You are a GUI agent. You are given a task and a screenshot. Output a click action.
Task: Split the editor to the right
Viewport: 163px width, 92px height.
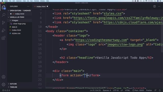(x=155, y=6)
